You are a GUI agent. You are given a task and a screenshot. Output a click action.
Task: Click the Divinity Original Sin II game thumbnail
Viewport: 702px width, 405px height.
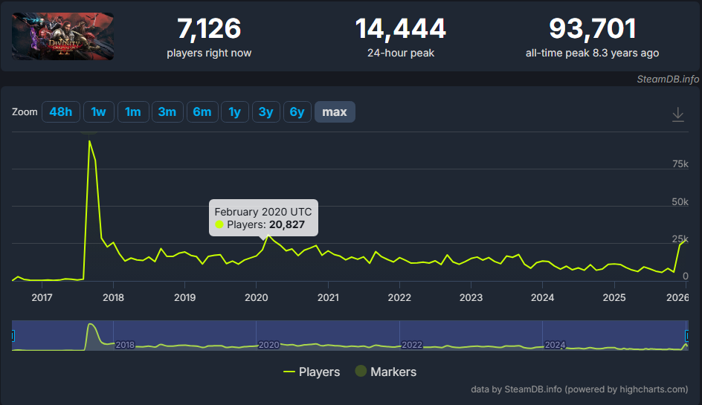click(62, 36)
